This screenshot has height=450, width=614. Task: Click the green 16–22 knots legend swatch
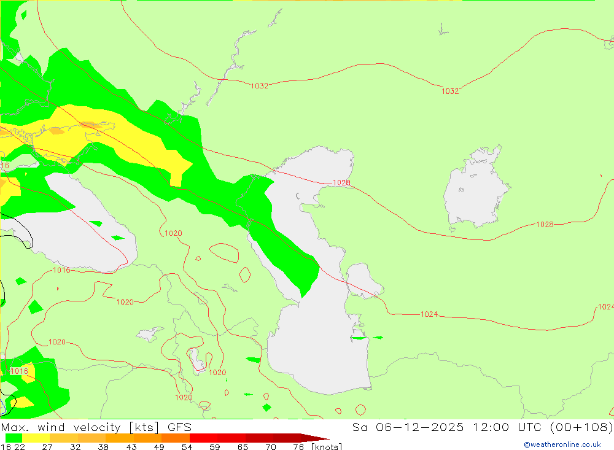[x=14, y=438]
